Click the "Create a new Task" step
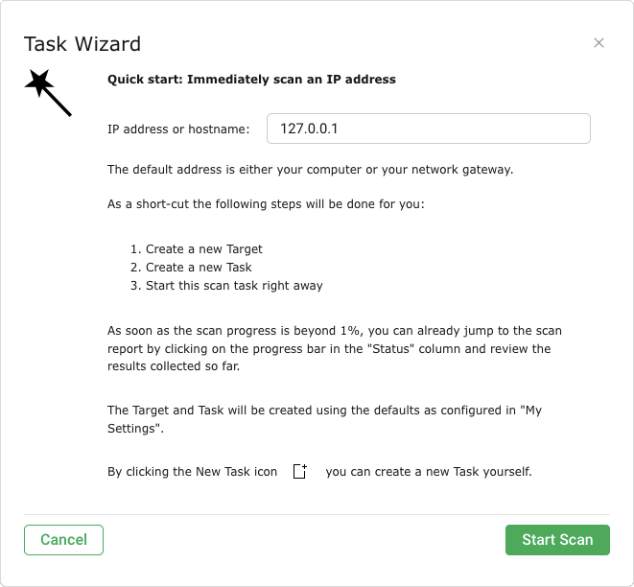This screenshot has width=634, height=587. click(x=199, y=268)
